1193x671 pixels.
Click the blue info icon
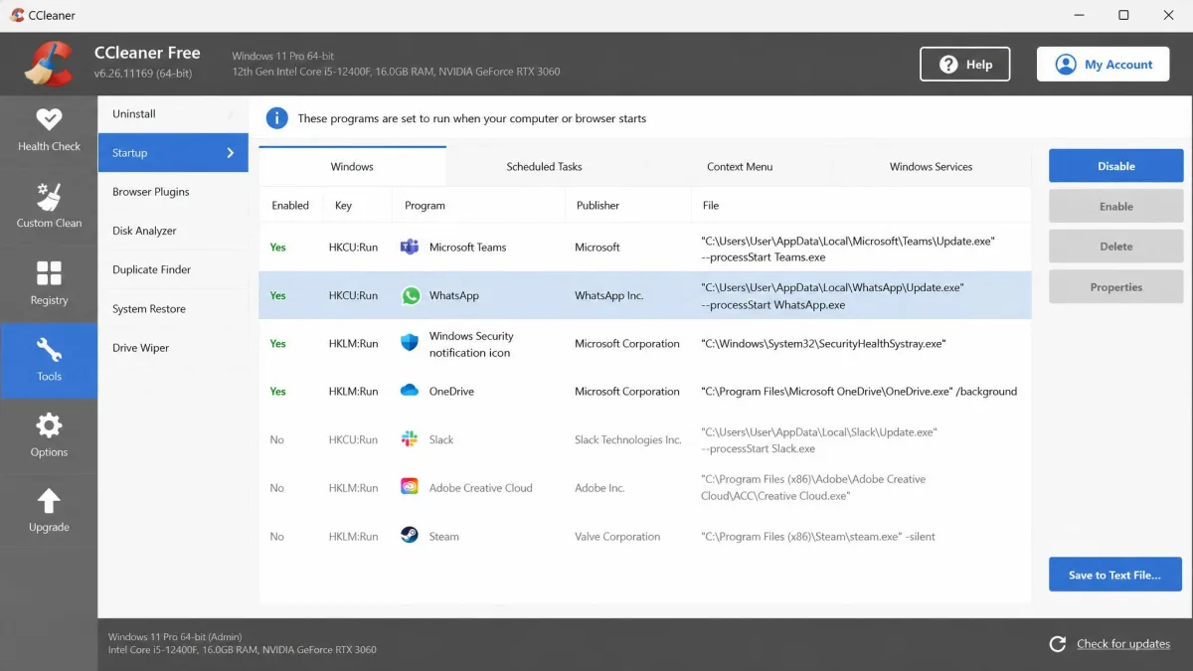[276, 118]
